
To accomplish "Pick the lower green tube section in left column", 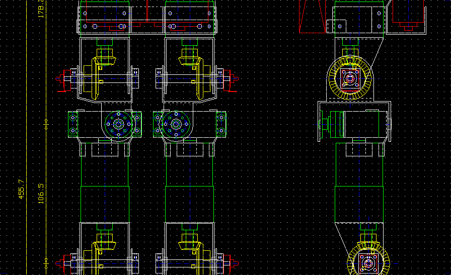I will pyautogui.click(x=105, y=204).
